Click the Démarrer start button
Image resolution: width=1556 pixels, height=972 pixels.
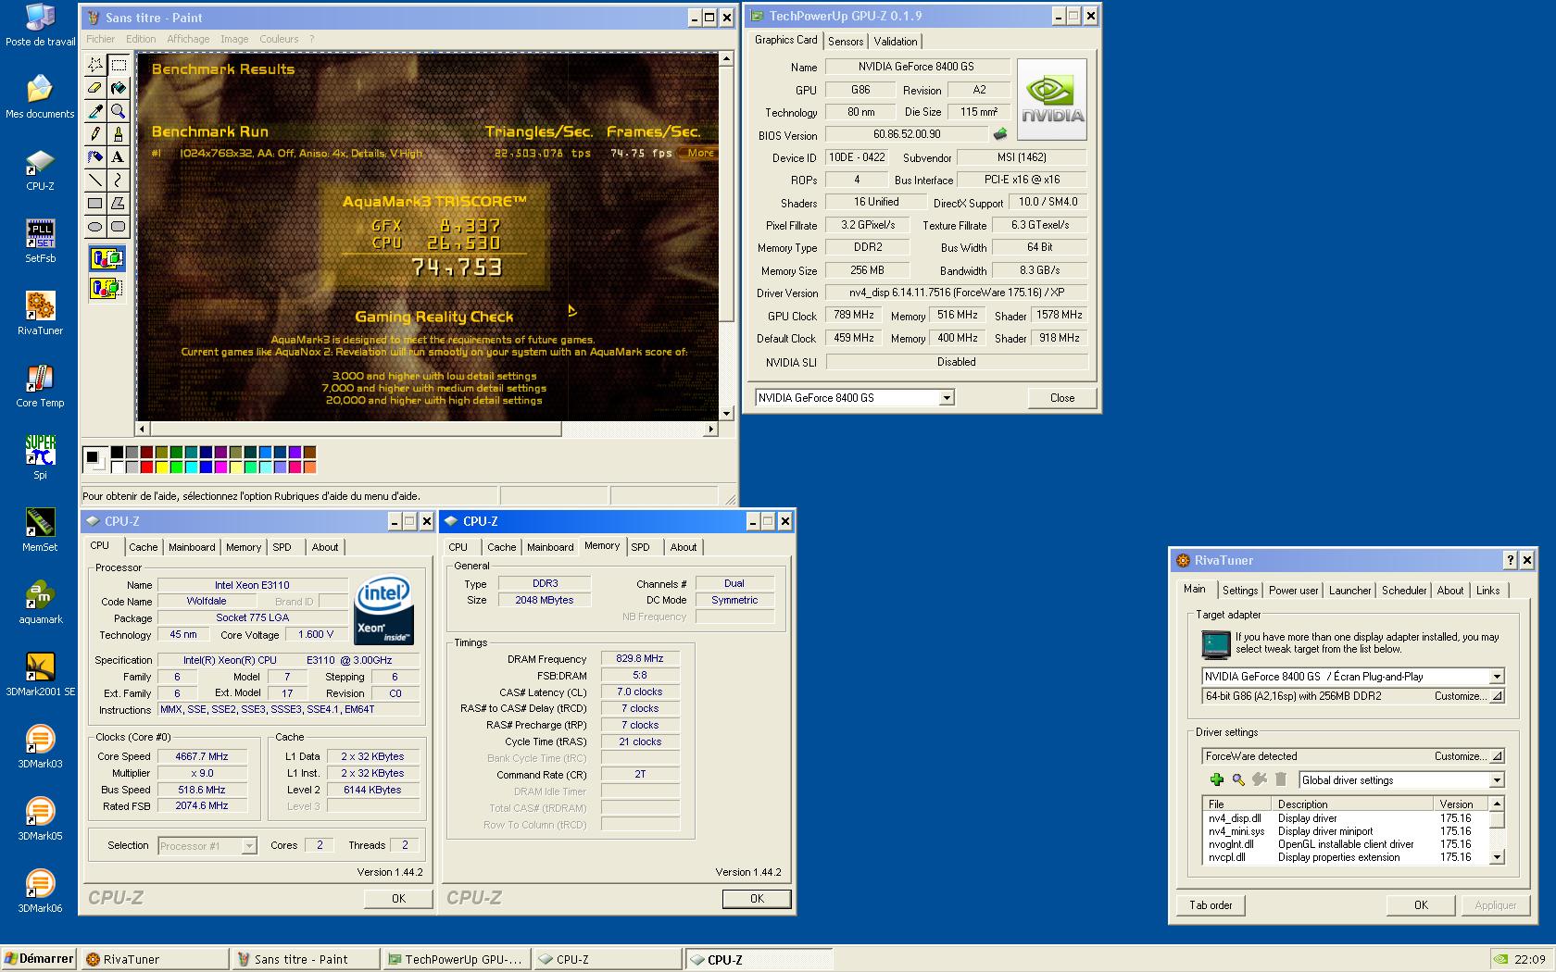pos(39,959)
